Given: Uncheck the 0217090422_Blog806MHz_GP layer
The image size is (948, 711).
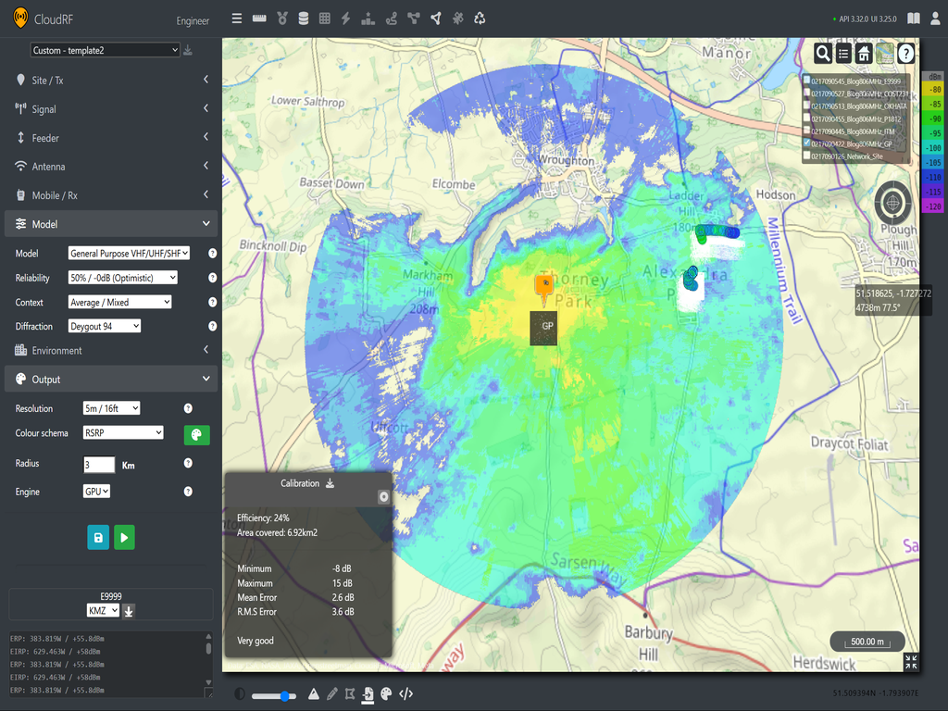Looking at the screenshot, I should point(807,143).
